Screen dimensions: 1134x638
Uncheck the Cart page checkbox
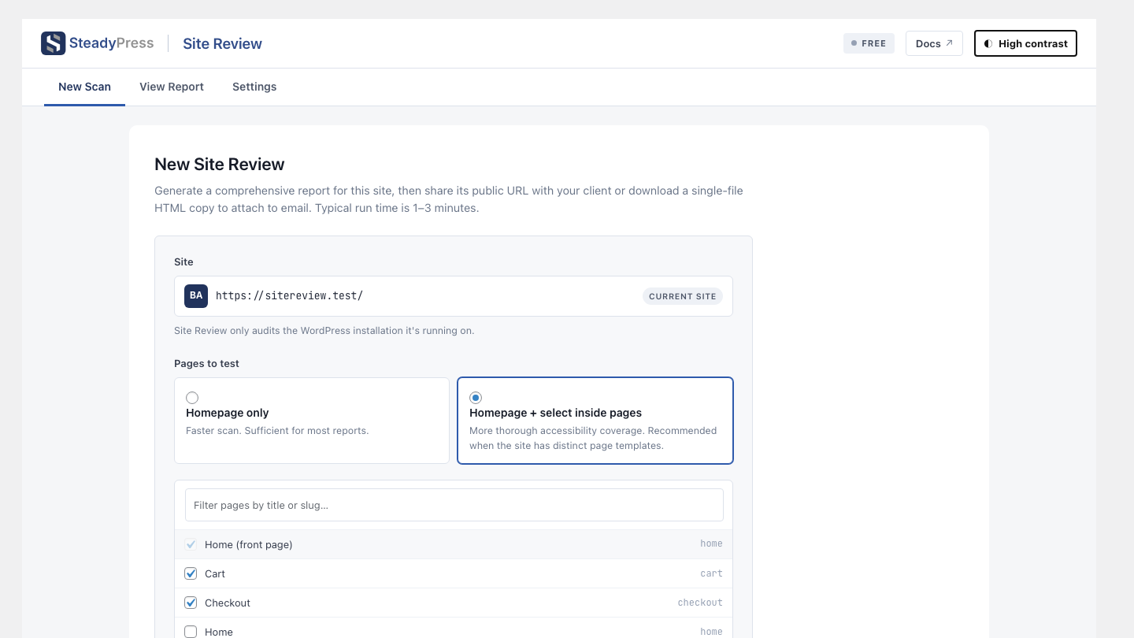tap(191, 573)
